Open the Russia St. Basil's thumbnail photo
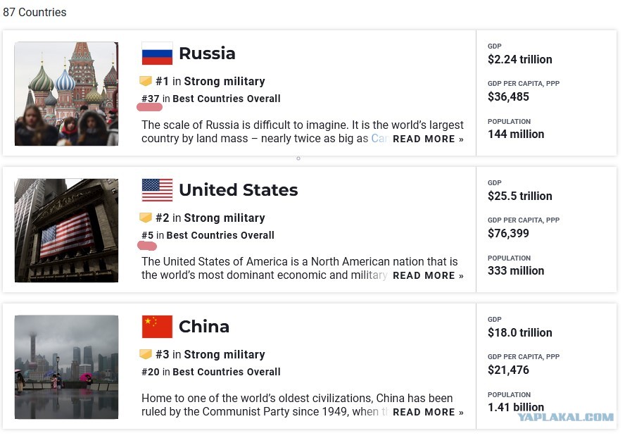 pyautogui.click(x=66, y=94)
